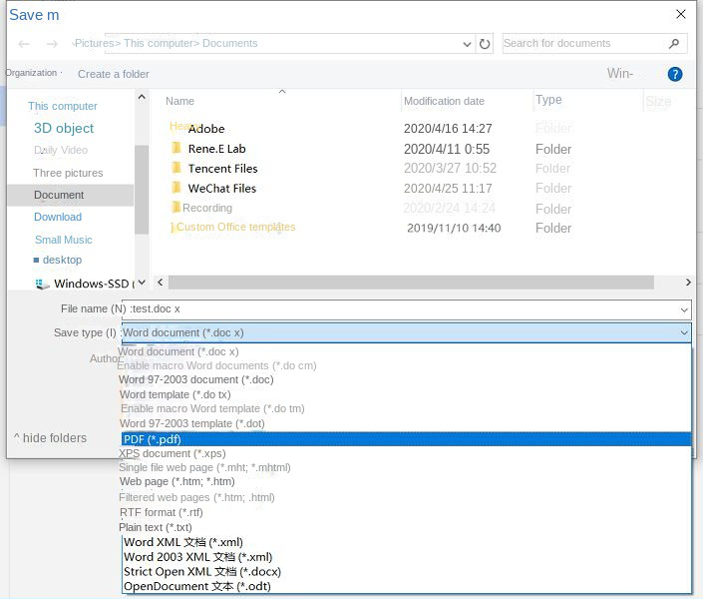The width and height of the screenshot is (703, 599).
Task: Click in the File name input field
Action: click(x=399, y=310)
